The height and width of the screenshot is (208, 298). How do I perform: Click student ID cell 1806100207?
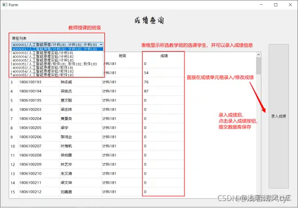coord(39,146)
